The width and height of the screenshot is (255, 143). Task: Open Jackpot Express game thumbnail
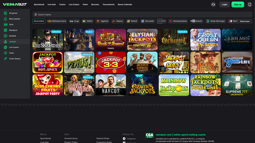[x=142, y=62]
